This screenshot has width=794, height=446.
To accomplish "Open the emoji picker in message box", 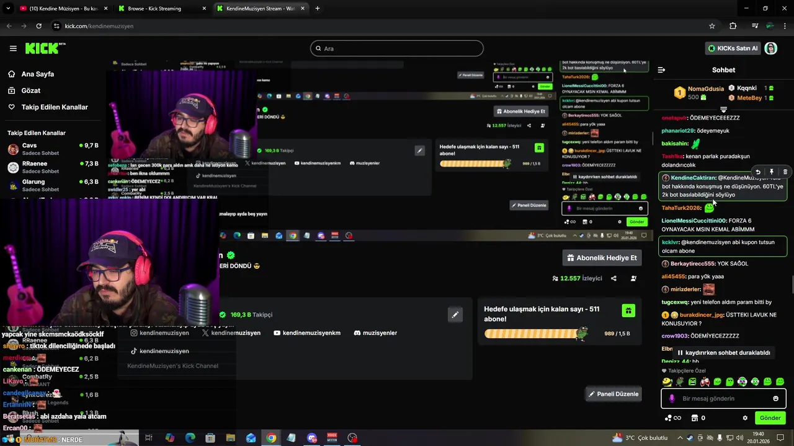I will click(775, 398).
